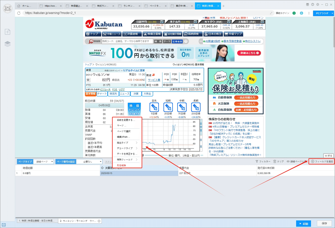This screenshot has height=228, width=335.
Task: Click the 保存 save button
Action: pyautogui.click(x=324, y=224)
